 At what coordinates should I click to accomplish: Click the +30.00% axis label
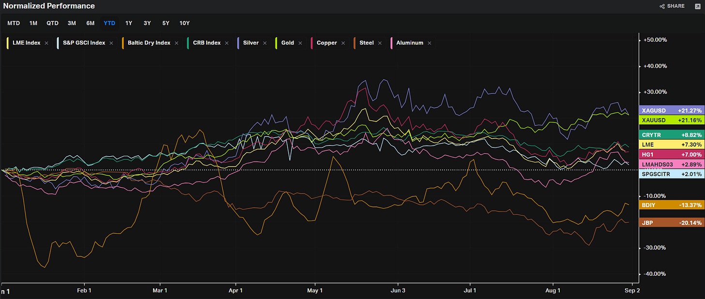pyautogui.click(x=655, y=92)
